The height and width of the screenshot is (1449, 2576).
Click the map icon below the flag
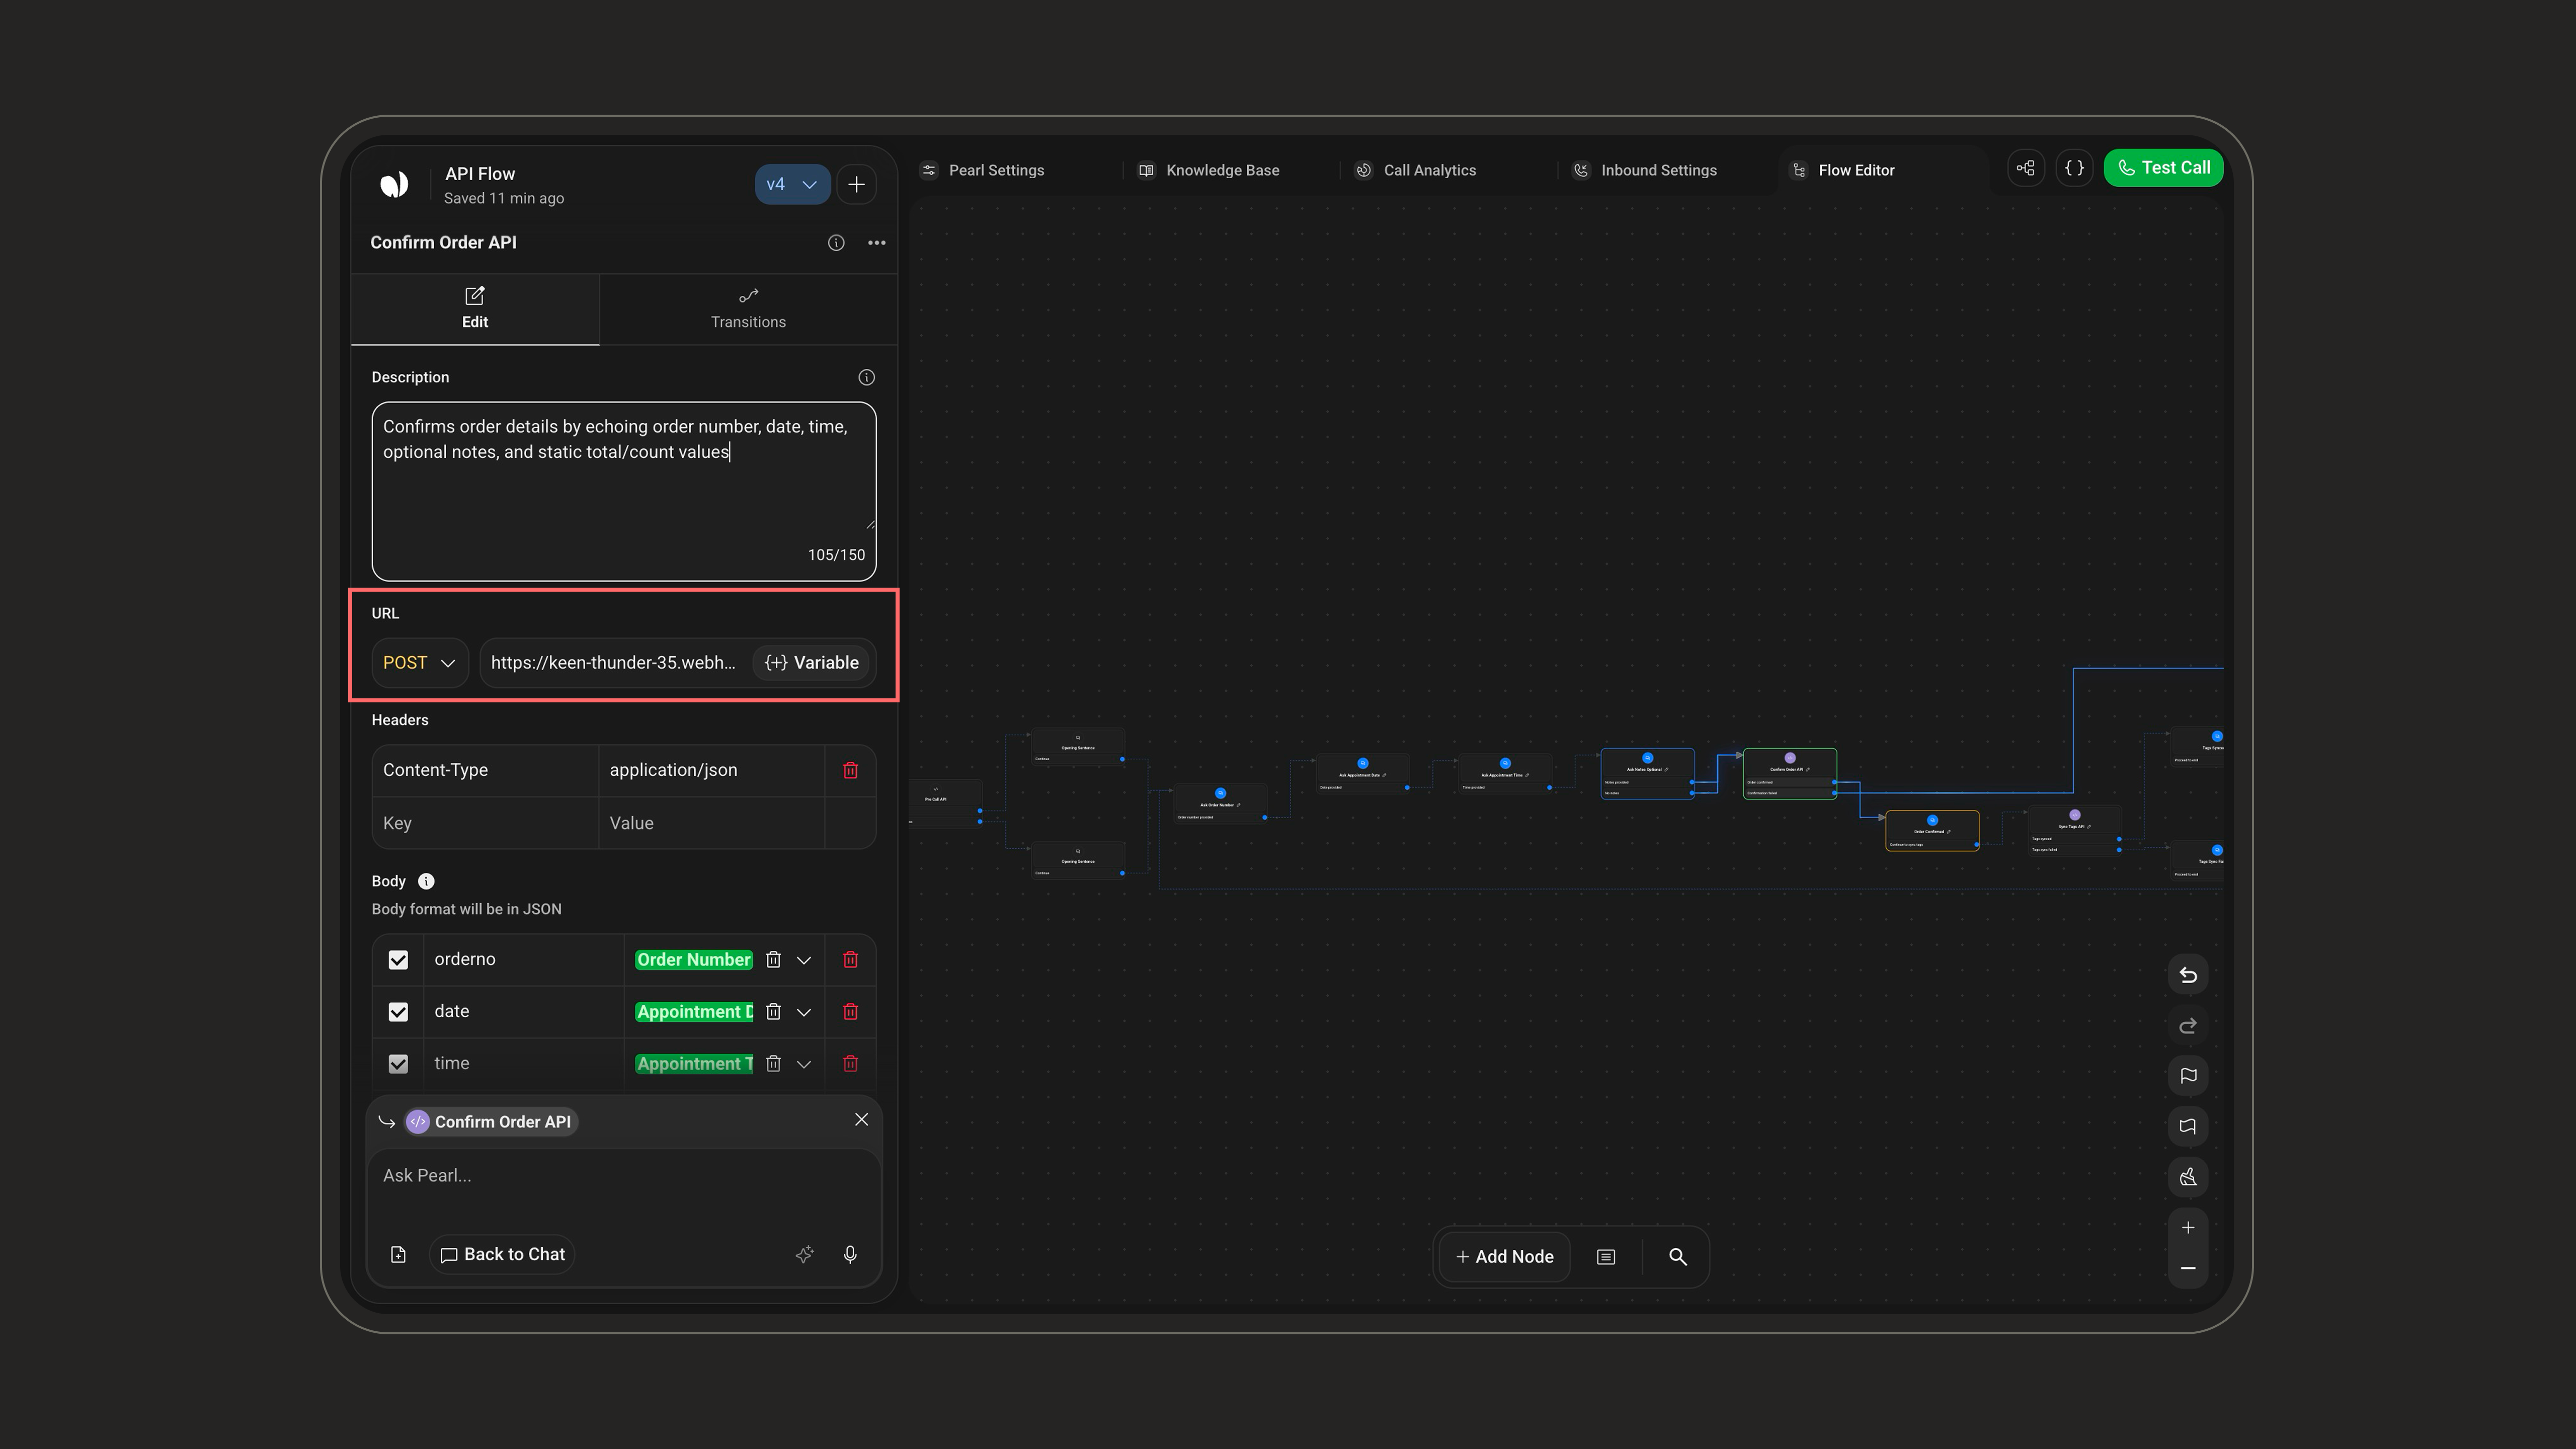pyautogui.click(x=2188, y=1127)
